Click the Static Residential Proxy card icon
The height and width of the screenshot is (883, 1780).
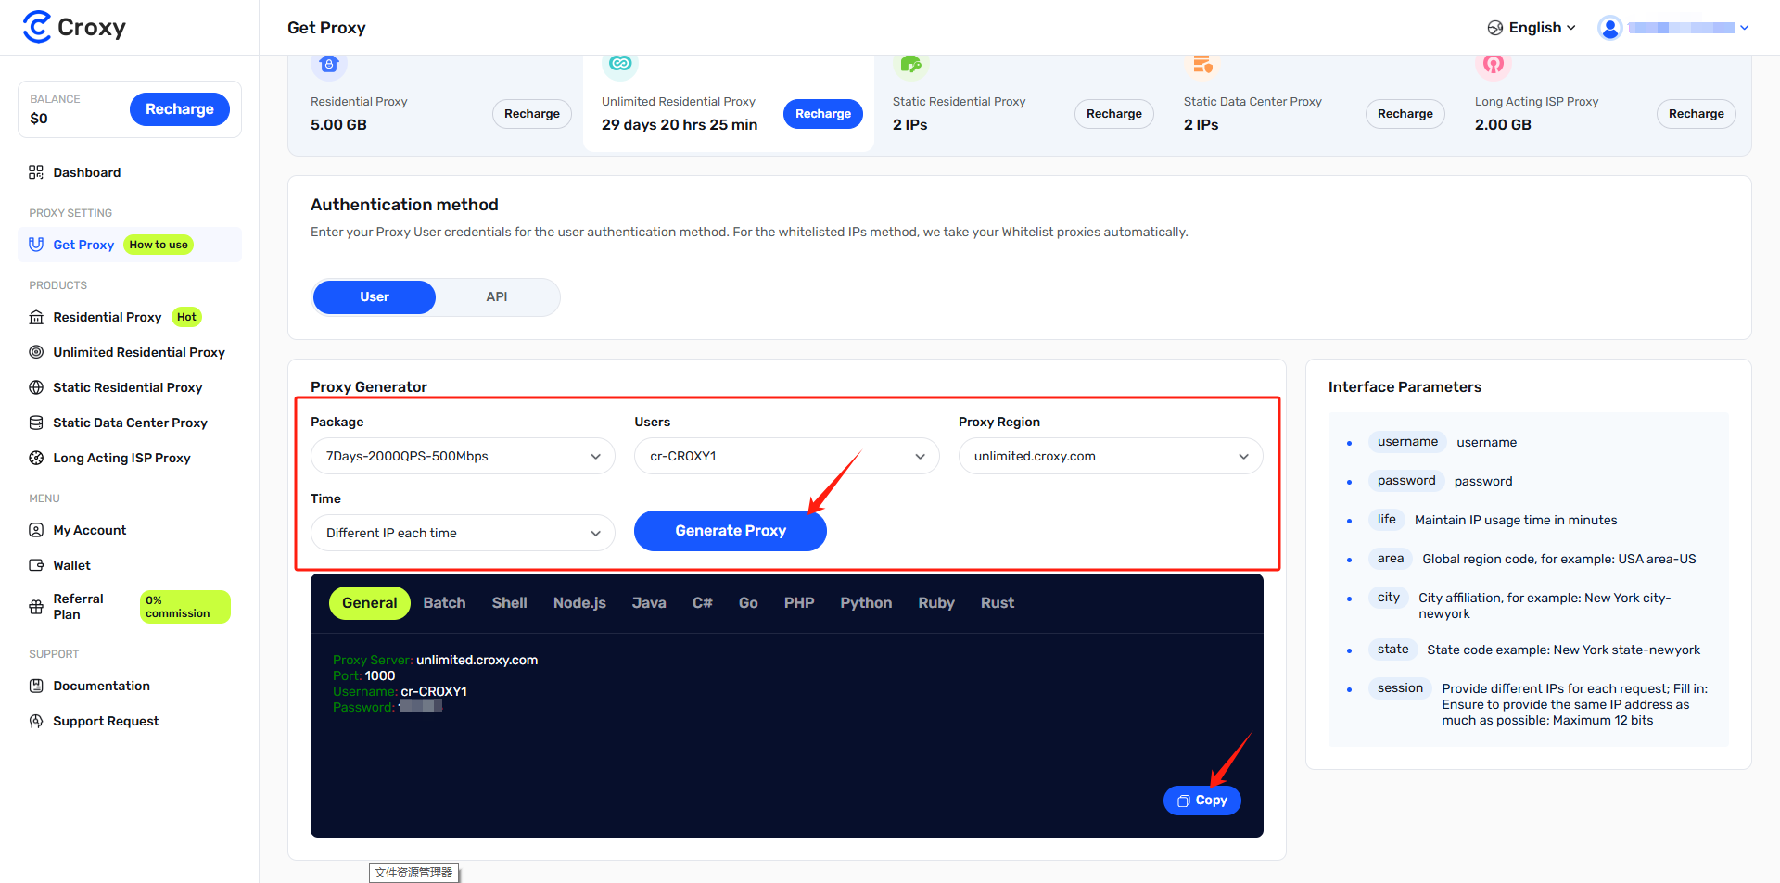pyautogui.click(x=911, y=64)
